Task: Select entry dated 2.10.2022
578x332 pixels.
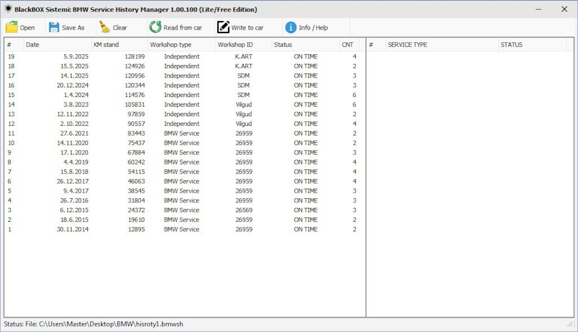Action: 182,124
